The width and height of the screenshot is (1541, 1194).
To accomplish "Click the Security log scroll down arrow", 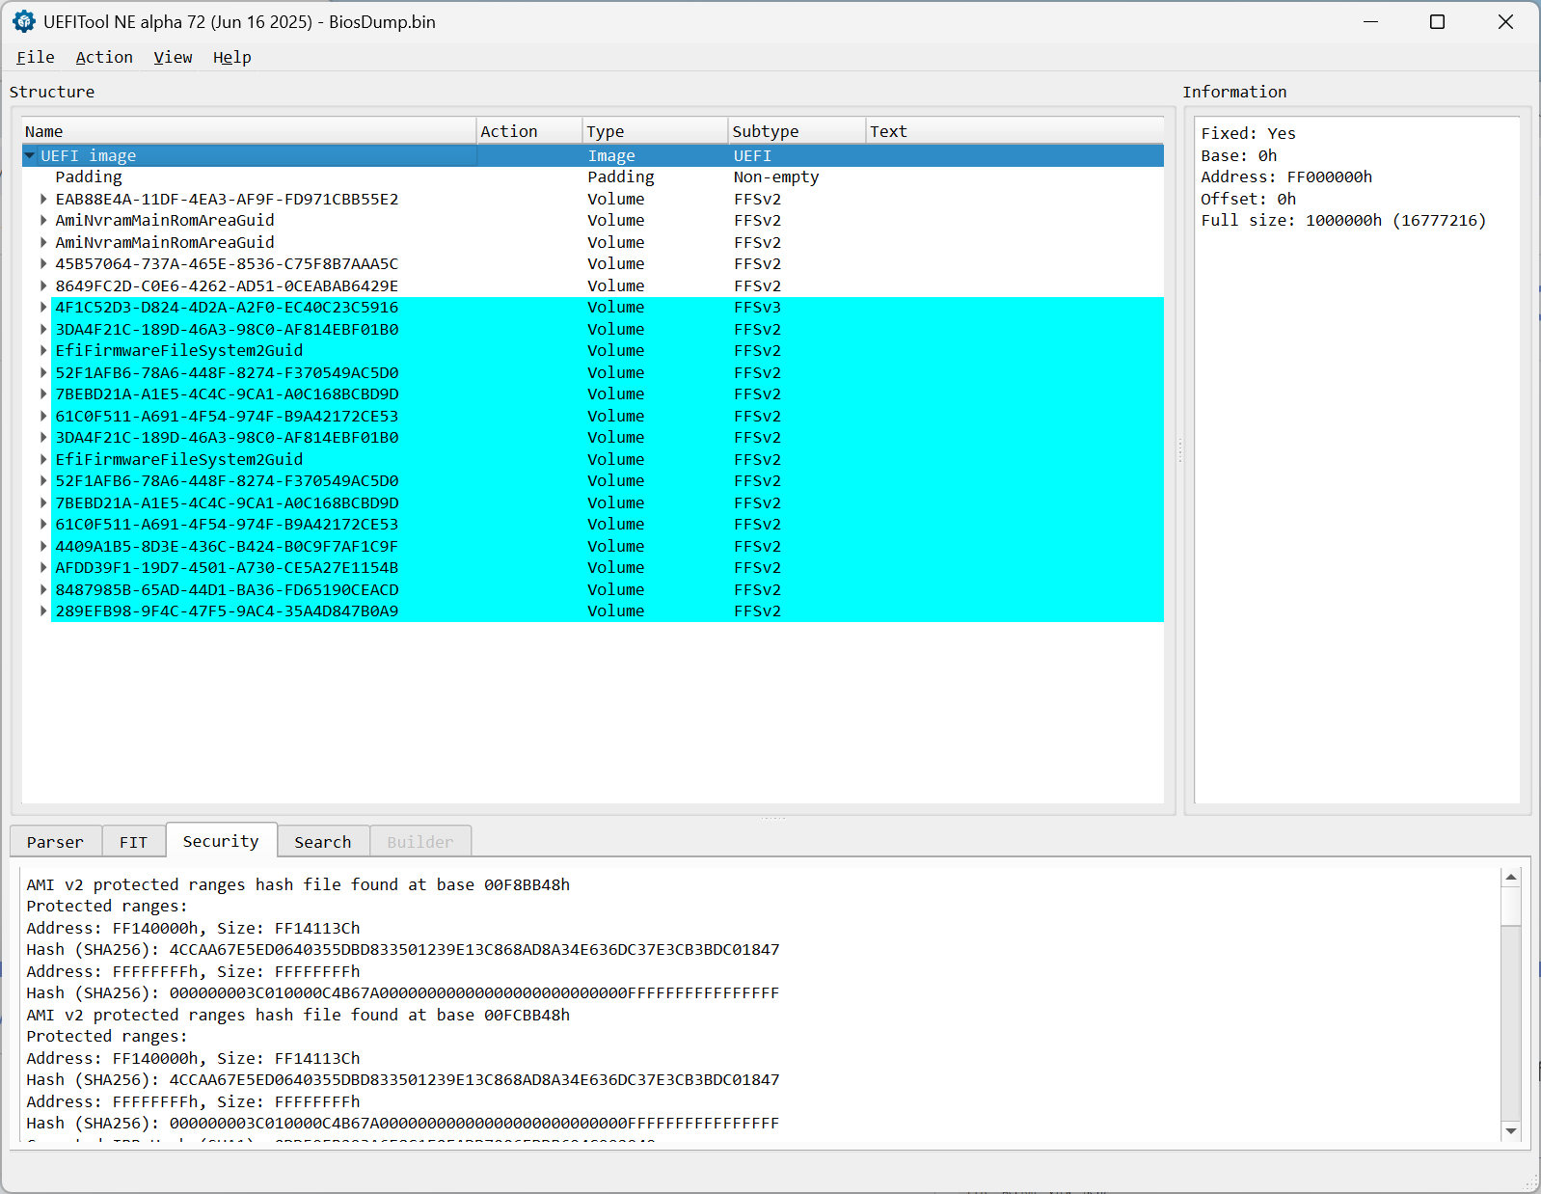I will 1511,1131.
